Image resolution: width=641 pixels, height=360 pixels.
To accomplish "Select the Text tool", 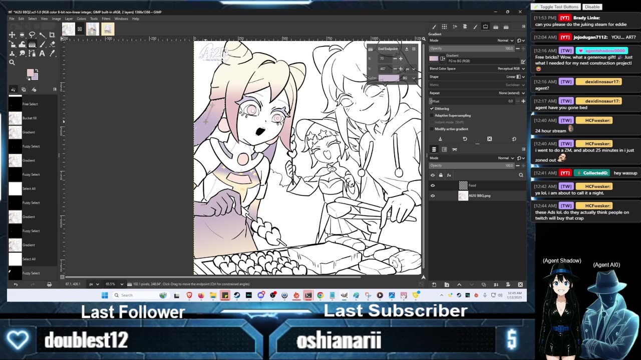I will [42, 53].
